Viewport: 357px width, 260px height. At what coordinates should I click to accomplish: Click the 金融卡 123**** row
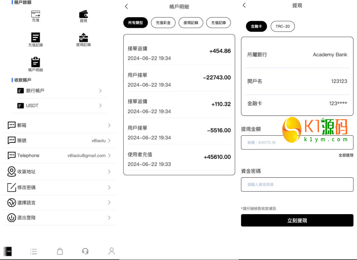click(297, 103)
